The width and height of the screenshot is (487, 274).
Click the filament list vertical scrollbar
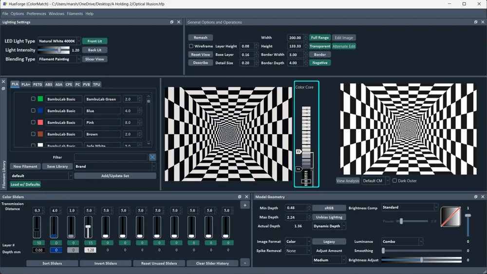(x=149, y=119)
